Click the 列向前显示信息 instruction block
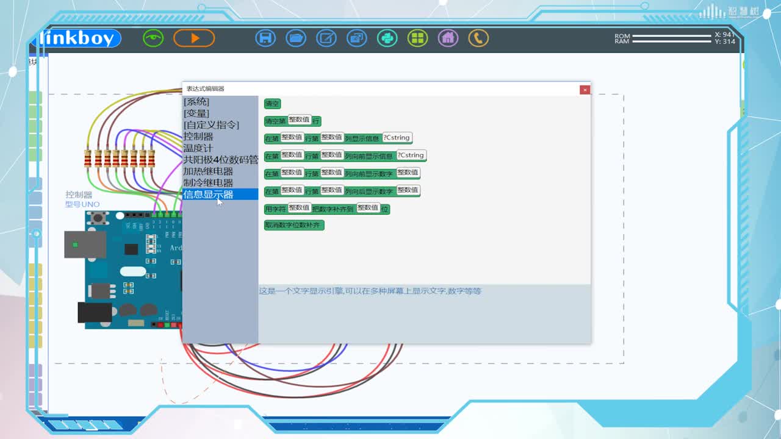The width and height of the screenshot is (781, 439). 345,155
